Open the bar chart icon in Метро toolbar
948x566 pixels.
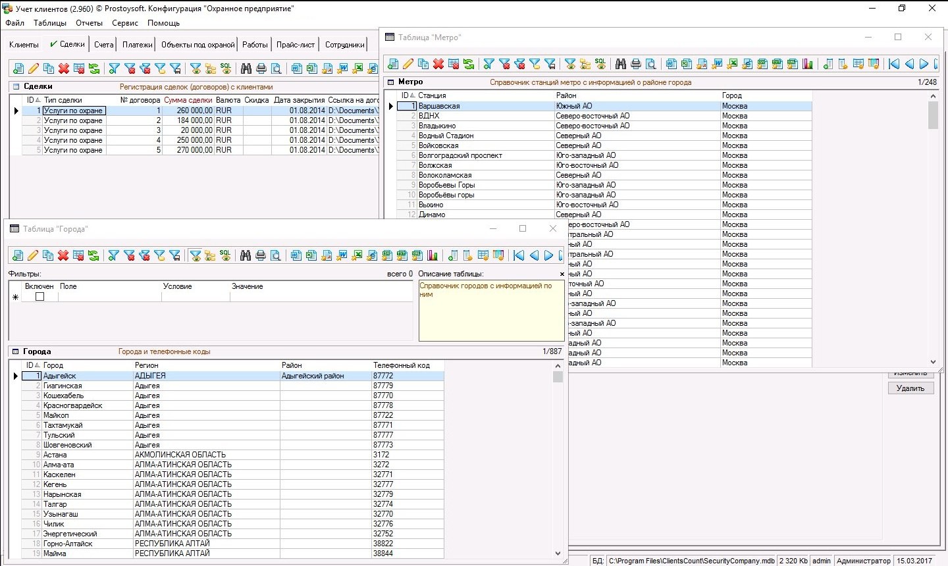(808, 64)
